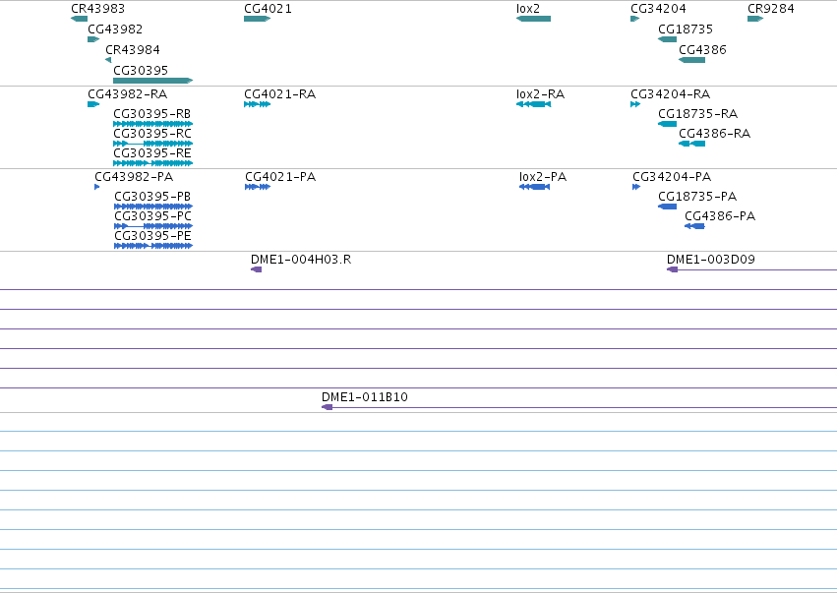
Task: Click the CG4386 gene label
Action: [x=702, y=50]
